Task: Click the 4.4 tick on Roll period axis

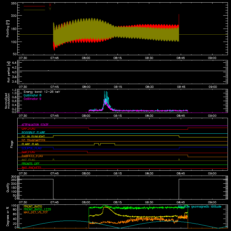Action: [x=14, y=63]
